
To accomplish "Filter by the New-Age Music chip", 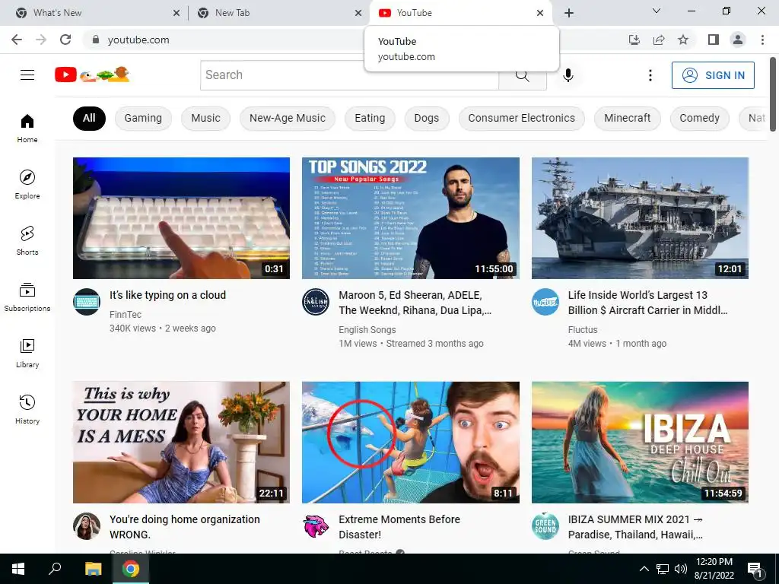I will point(287,118).
